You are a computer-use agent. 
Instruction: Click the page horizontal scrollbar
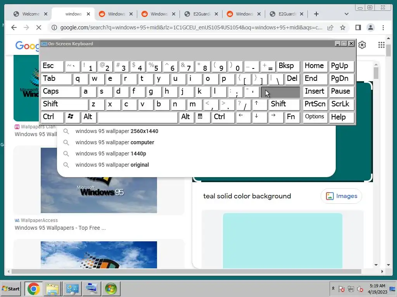point(186,271)
